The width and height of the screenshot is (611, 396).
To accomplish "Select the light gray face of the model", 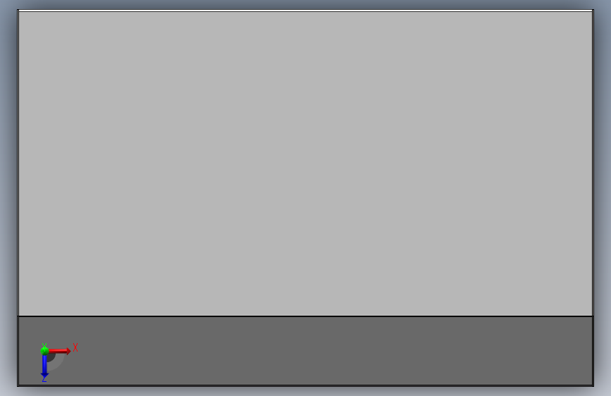I will click(306, 163).
